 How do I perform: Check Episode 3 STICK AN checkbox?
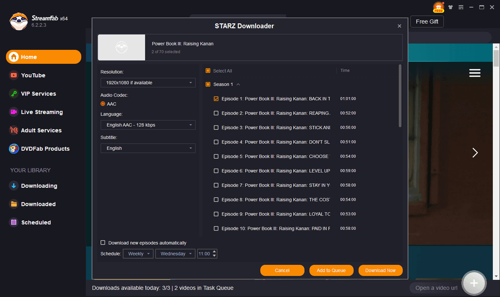click(x=216, y=128)
